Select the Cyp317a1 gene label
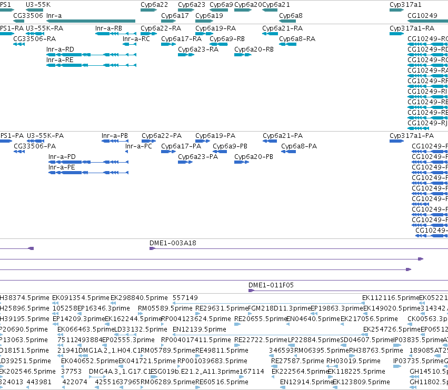The image size is (448, 390). pyautogui.click(x=405, y=5)
